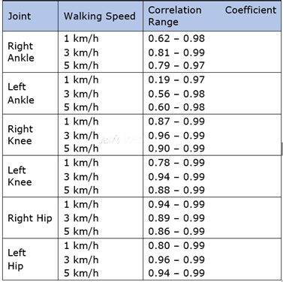283x282 pixels.
Task: Click the Walking Speed column header
Action: 100,16
